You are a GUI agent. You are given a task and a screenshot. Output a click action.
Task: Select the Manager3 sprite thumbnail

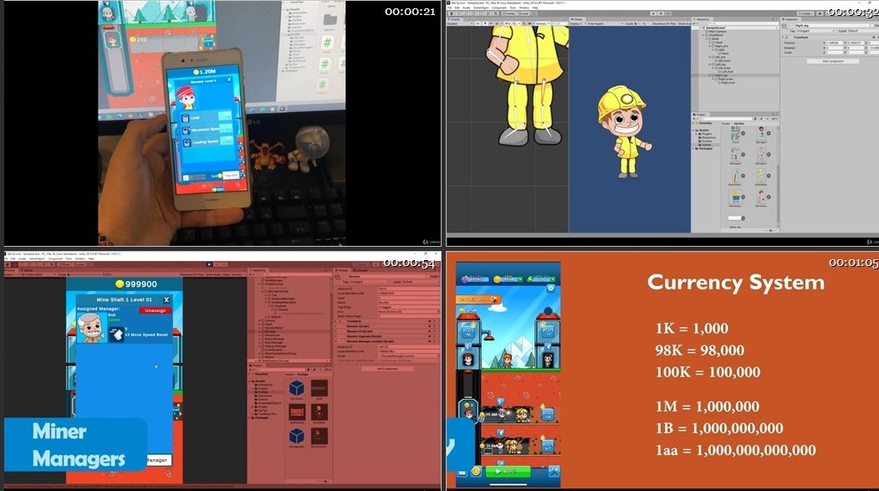coord(761,156)
